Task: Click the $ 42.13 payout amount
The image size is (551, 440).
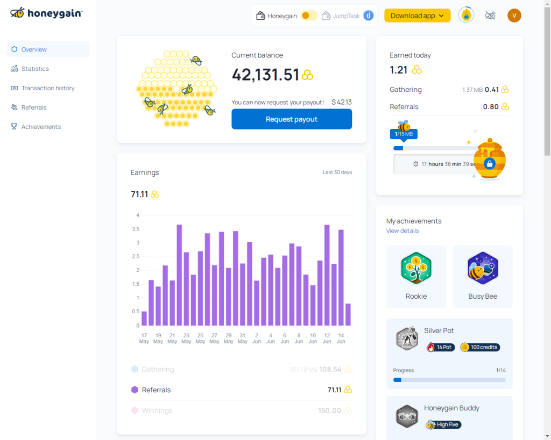Action: (x=342, y=102)
